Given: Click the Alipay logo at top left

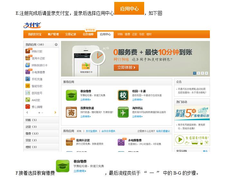Looking at the screenshot, I should tap(32, 25).
